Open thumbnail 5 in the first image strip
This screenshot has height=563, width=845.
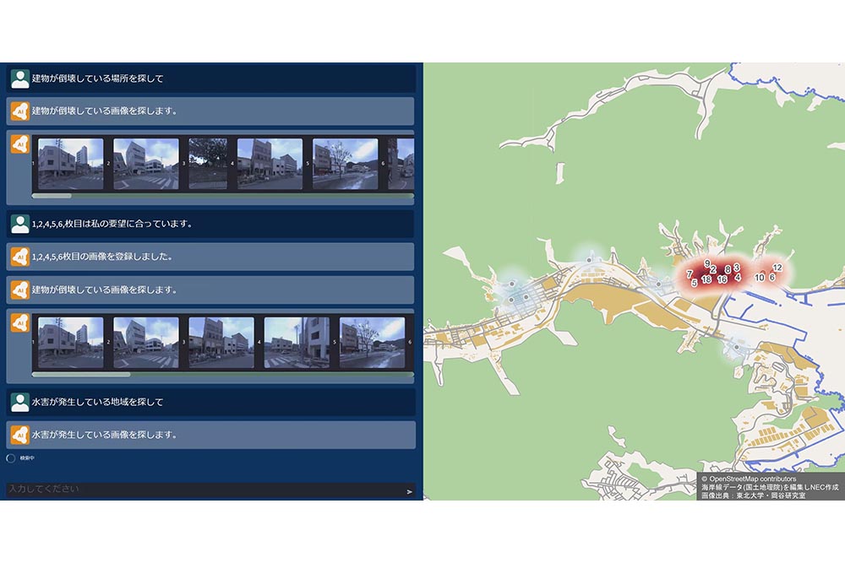click(x=345, y=164)
